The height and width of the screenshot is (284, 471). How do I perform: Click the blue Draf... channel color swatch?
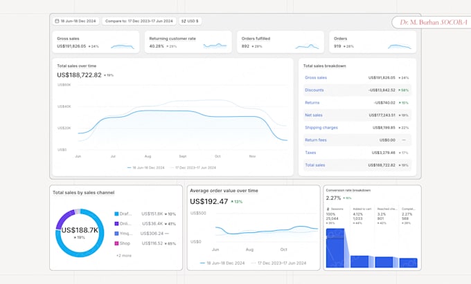pyautogui.click(x=116, y=214)
